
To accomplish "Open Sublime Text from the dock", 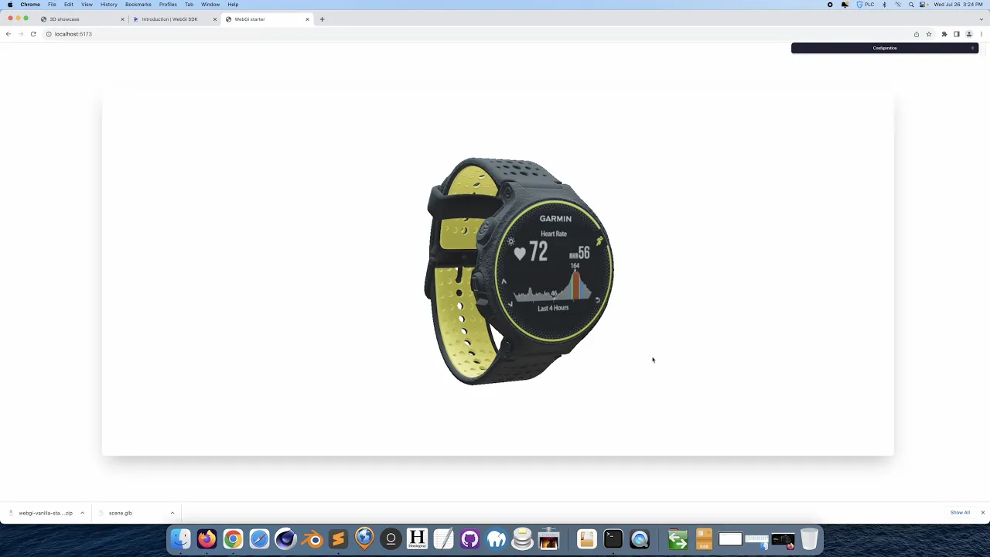I will coord(338,539).
